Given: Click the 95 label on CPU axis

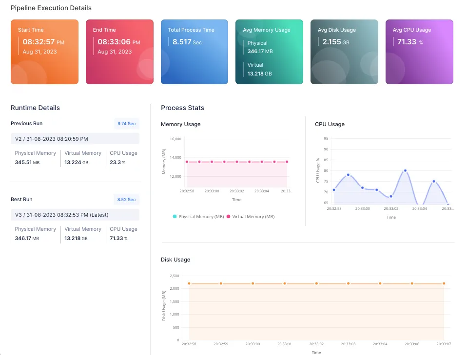Looking at the screenshot, I should (326, 138).
